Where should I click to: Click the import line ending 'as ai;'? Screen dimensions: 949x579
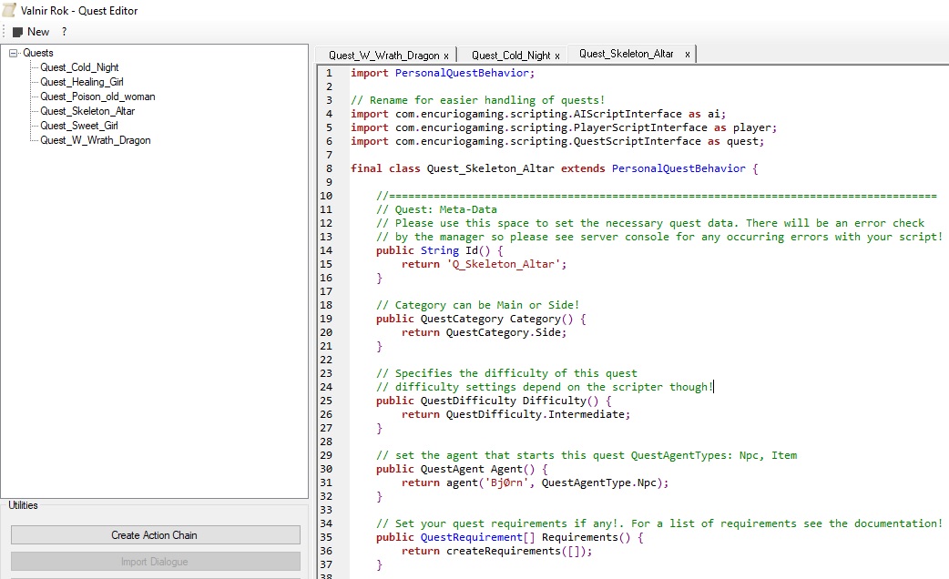coord(538,114)
